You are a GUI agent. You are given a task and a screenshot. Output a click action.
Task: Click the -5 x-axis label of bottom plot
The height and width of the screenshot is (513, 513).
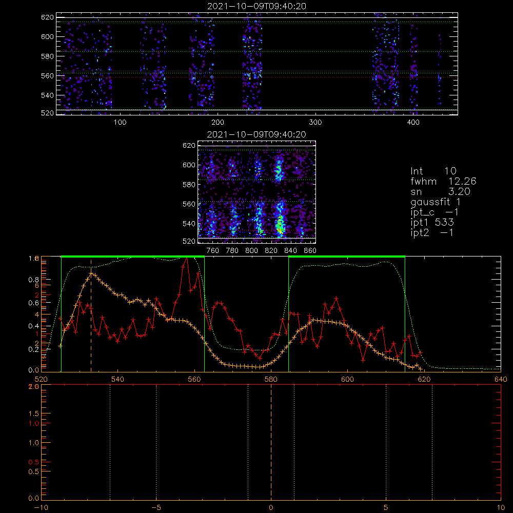click(x=156, y=507)
